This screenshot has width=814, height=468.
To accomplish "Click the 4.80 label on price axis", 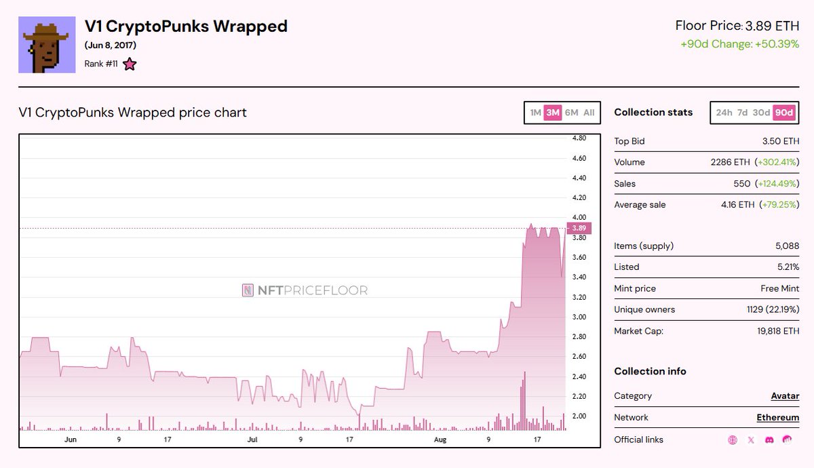I will coord(579,138).
